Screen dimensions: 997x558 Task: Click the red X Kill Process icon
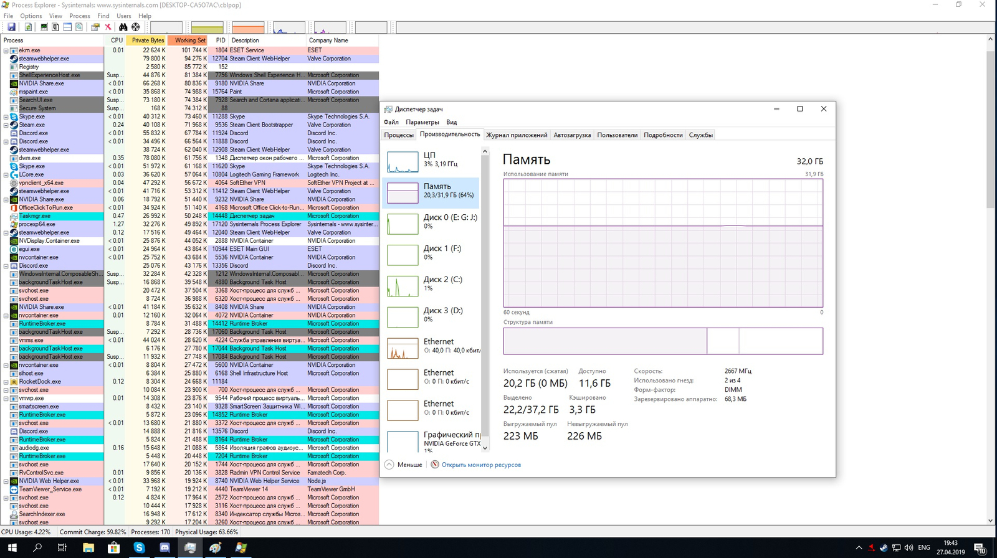[108, 27]
